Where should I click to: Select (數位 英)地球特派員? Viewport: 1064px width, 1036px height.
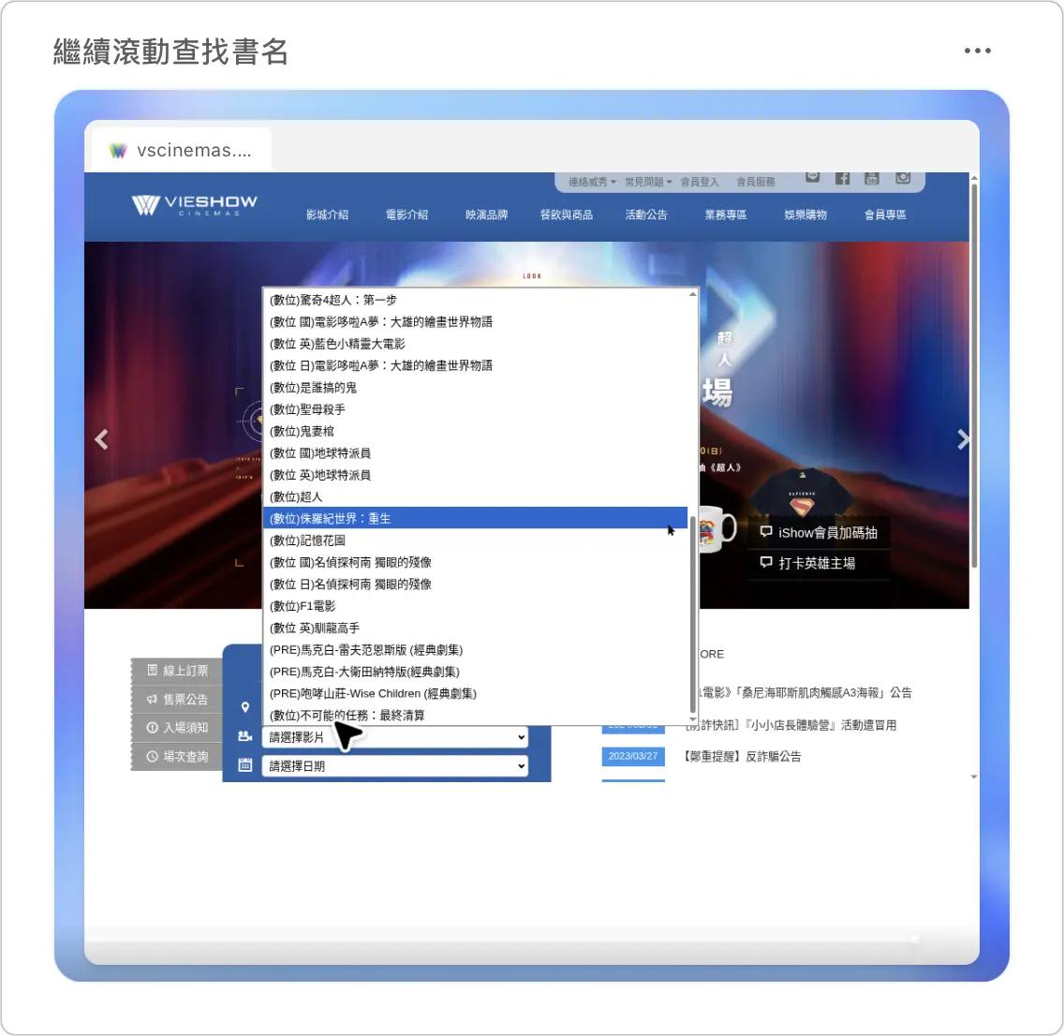475,475
